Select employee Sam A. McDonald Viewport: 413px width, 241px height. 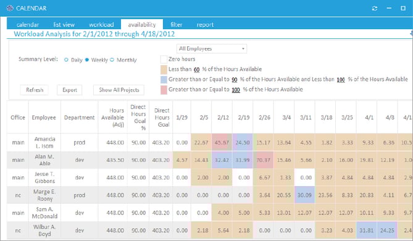pyautogui.click(x=44, y=213)
